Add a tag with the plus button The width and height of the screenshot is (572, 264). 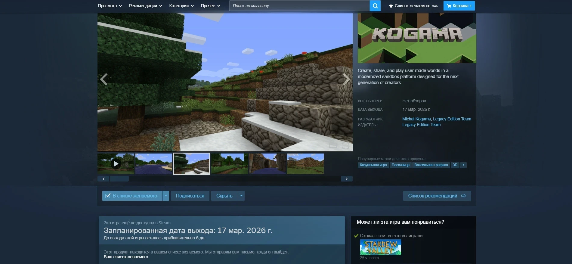(463, 165)
